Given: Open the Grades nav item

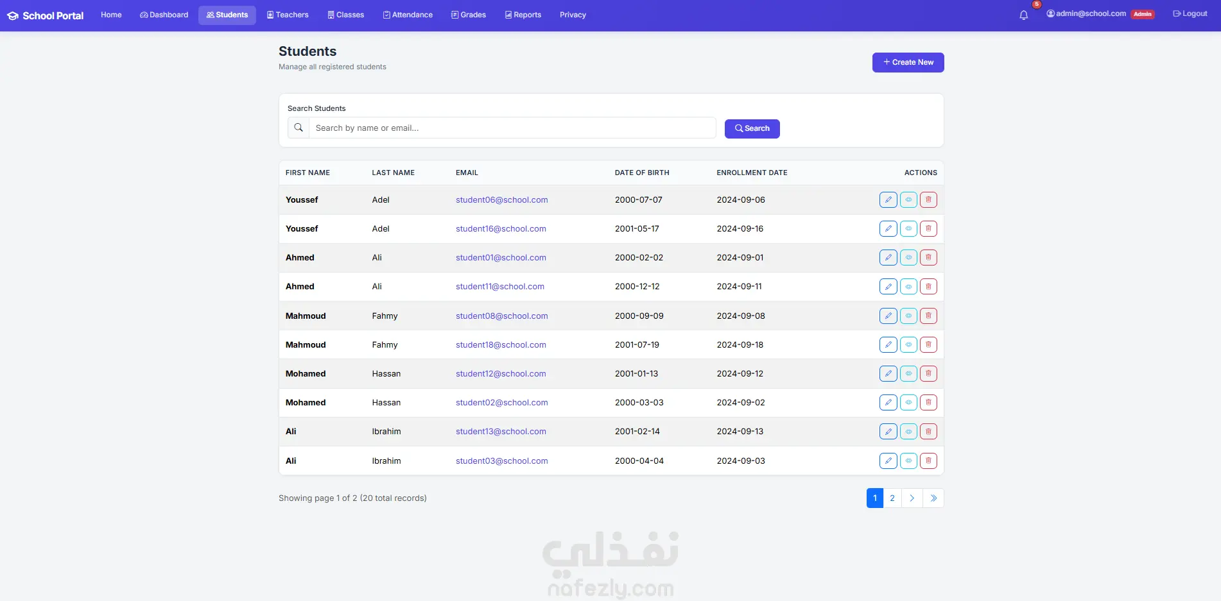Looking at the screenshot, I should tap(469, 15).
